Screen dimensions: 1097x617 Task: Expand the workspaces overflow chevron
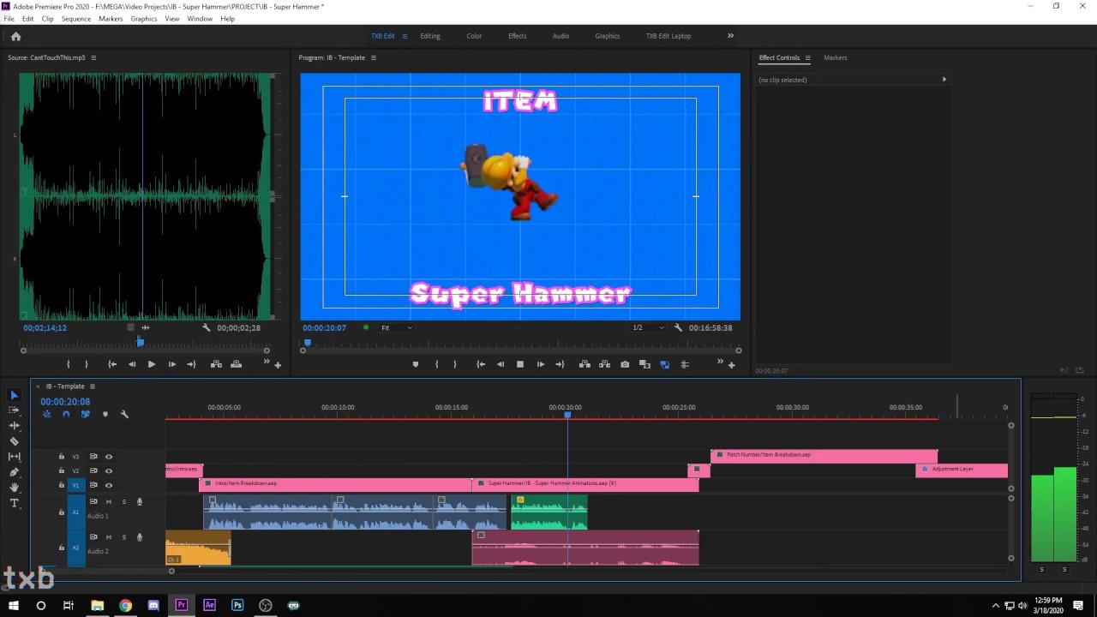tap(730, 36)
